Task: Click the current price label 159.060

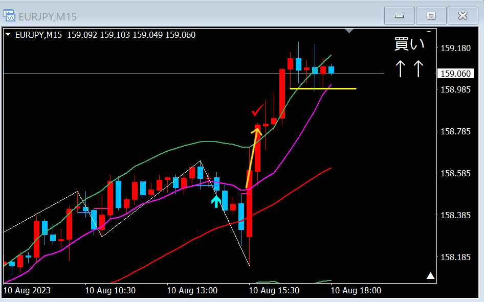Action: (x=455, y=74)
